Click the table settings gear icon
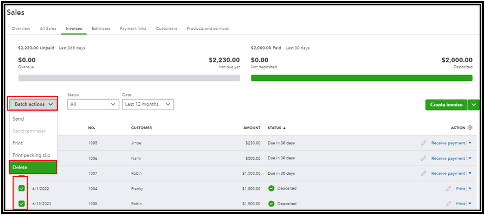 pos(470,128)
